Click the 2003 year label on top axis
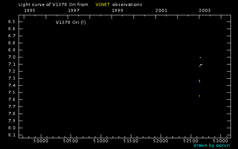The image size is (238, 149). click(x=205, y=10)
